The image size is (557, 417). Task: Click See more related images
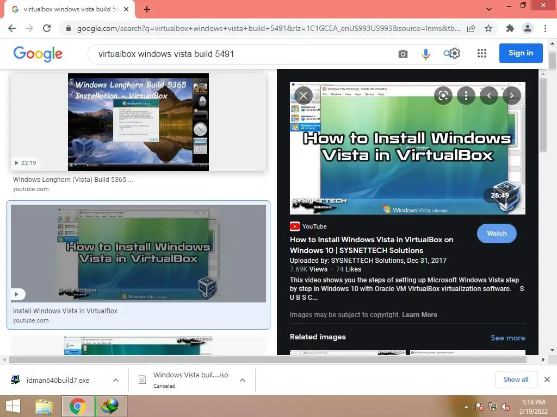tap(508, 338)
